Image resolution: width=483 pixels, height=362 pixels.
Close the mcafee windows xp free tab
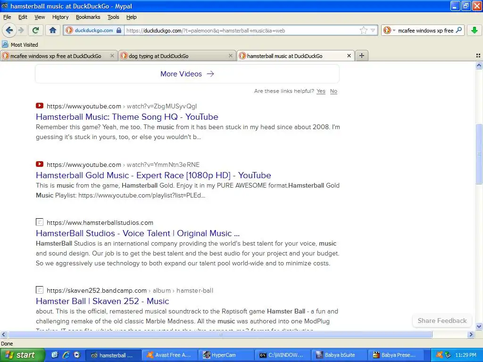coord(112,56)
